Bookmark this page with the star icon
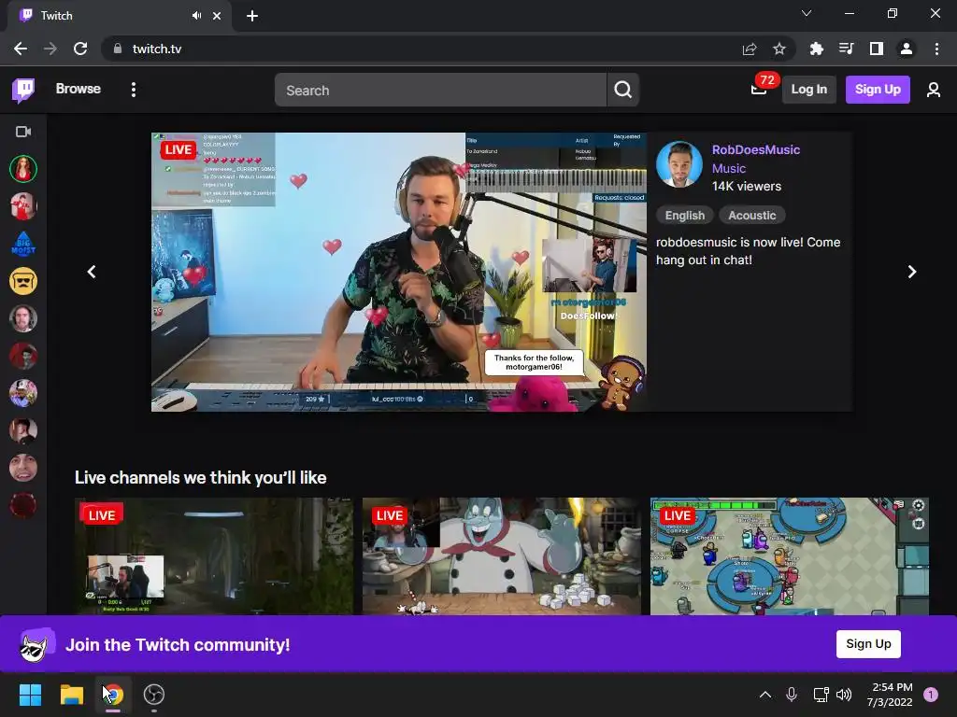 (779, 49)
